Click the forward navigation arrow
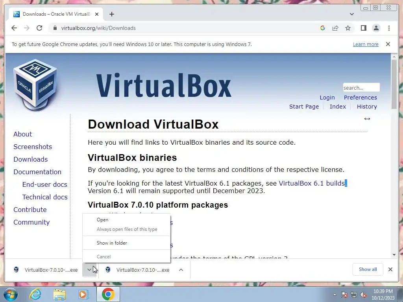 tap(27, 28)
